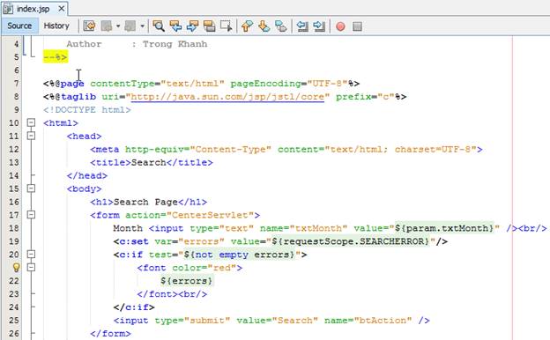The image size is (550, 340).
Task: Click Author : Trong Khanh comment text
Action: [x=137, y=44]
